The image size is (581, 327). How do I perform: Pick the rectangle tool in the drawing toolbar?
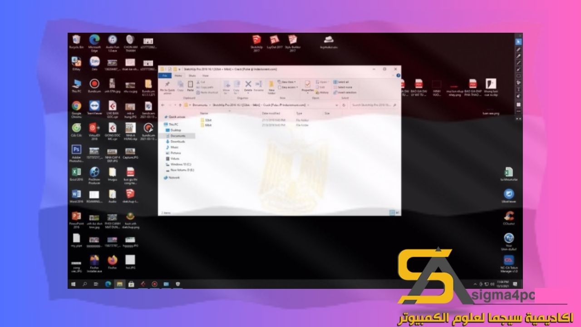518,76
